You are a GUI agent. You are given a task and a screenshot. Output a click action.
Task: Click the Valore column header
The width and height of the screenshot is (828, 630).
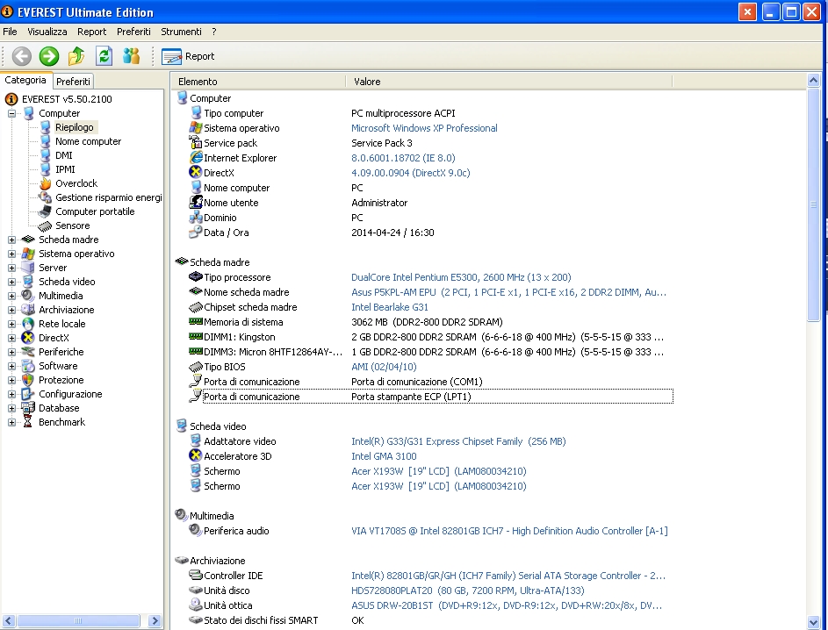(x=367, y=82)
